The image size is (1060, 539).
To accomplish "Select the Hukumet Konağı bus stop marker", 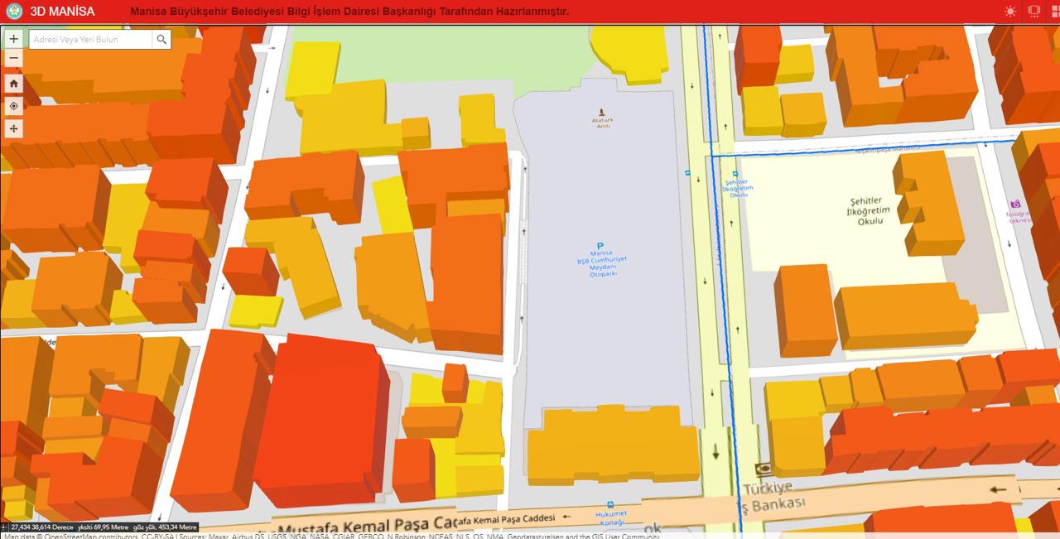I will 610,504.
